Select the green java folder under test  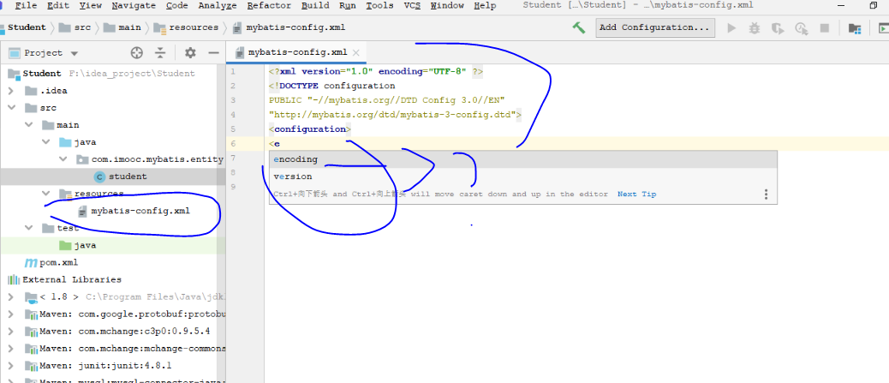[x=85, y=246]
